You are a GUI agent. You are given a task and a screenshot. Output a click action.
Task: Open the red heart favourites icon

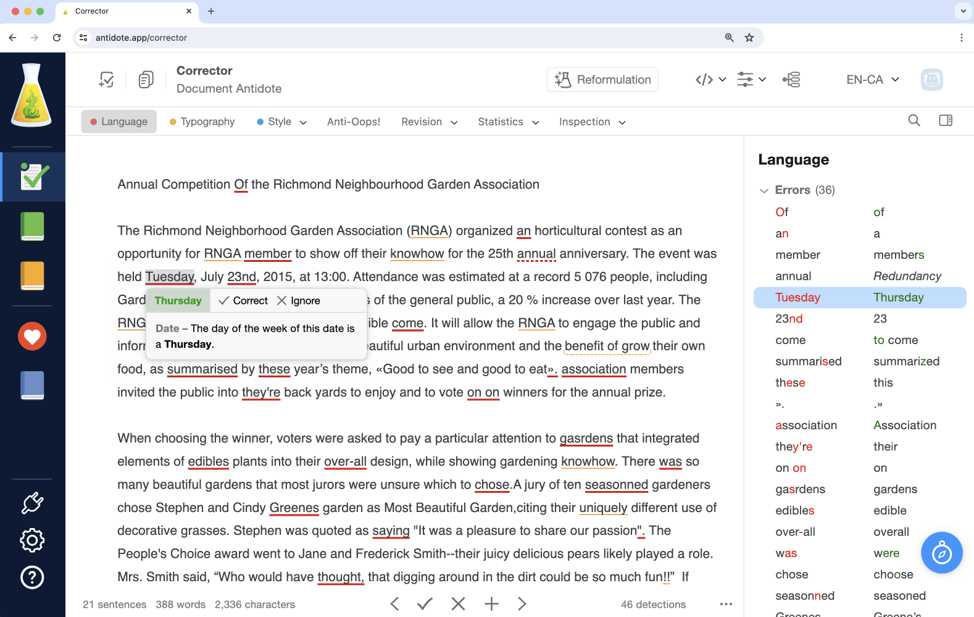(x=32, y=337)
